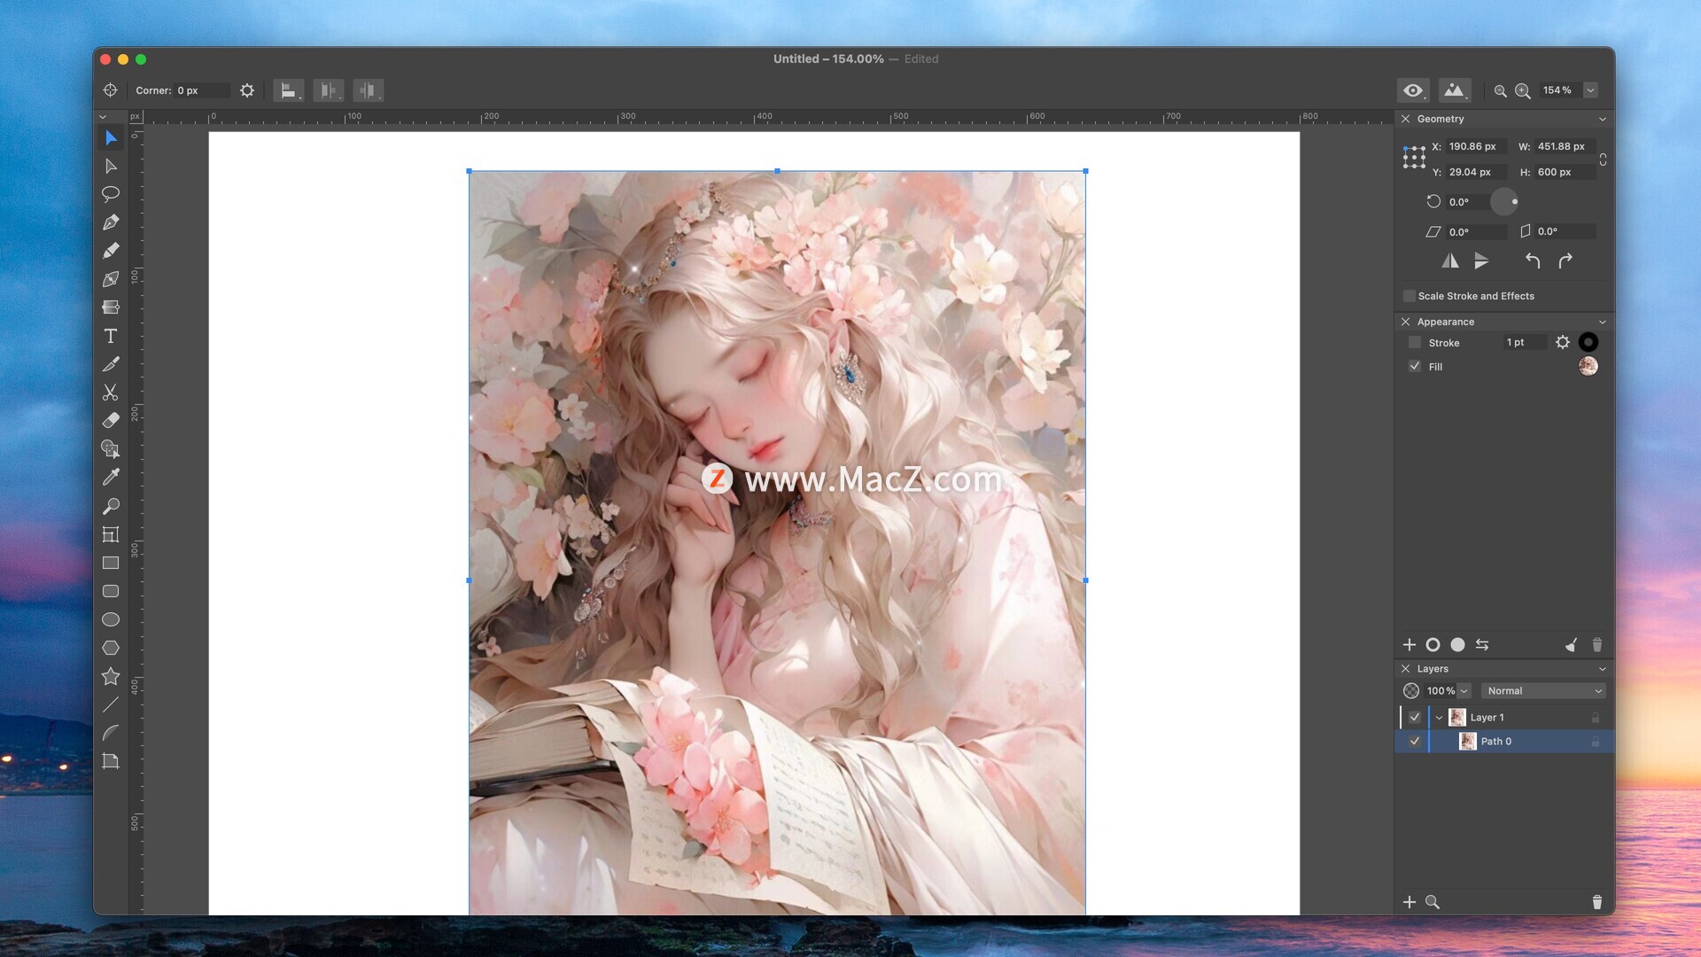Uncheck the Fill checkbox
Viewport: 1701px width, 957px height.
(1415, 366)
